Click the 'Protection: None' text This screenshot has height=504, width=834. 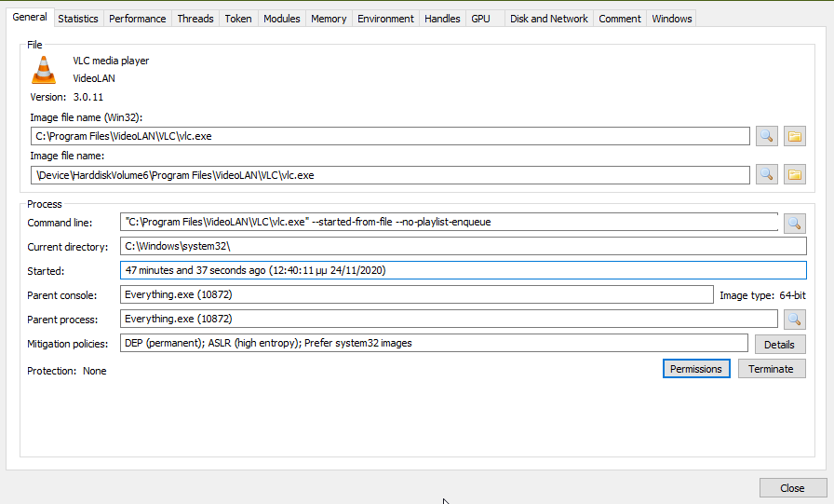point(67,371)
